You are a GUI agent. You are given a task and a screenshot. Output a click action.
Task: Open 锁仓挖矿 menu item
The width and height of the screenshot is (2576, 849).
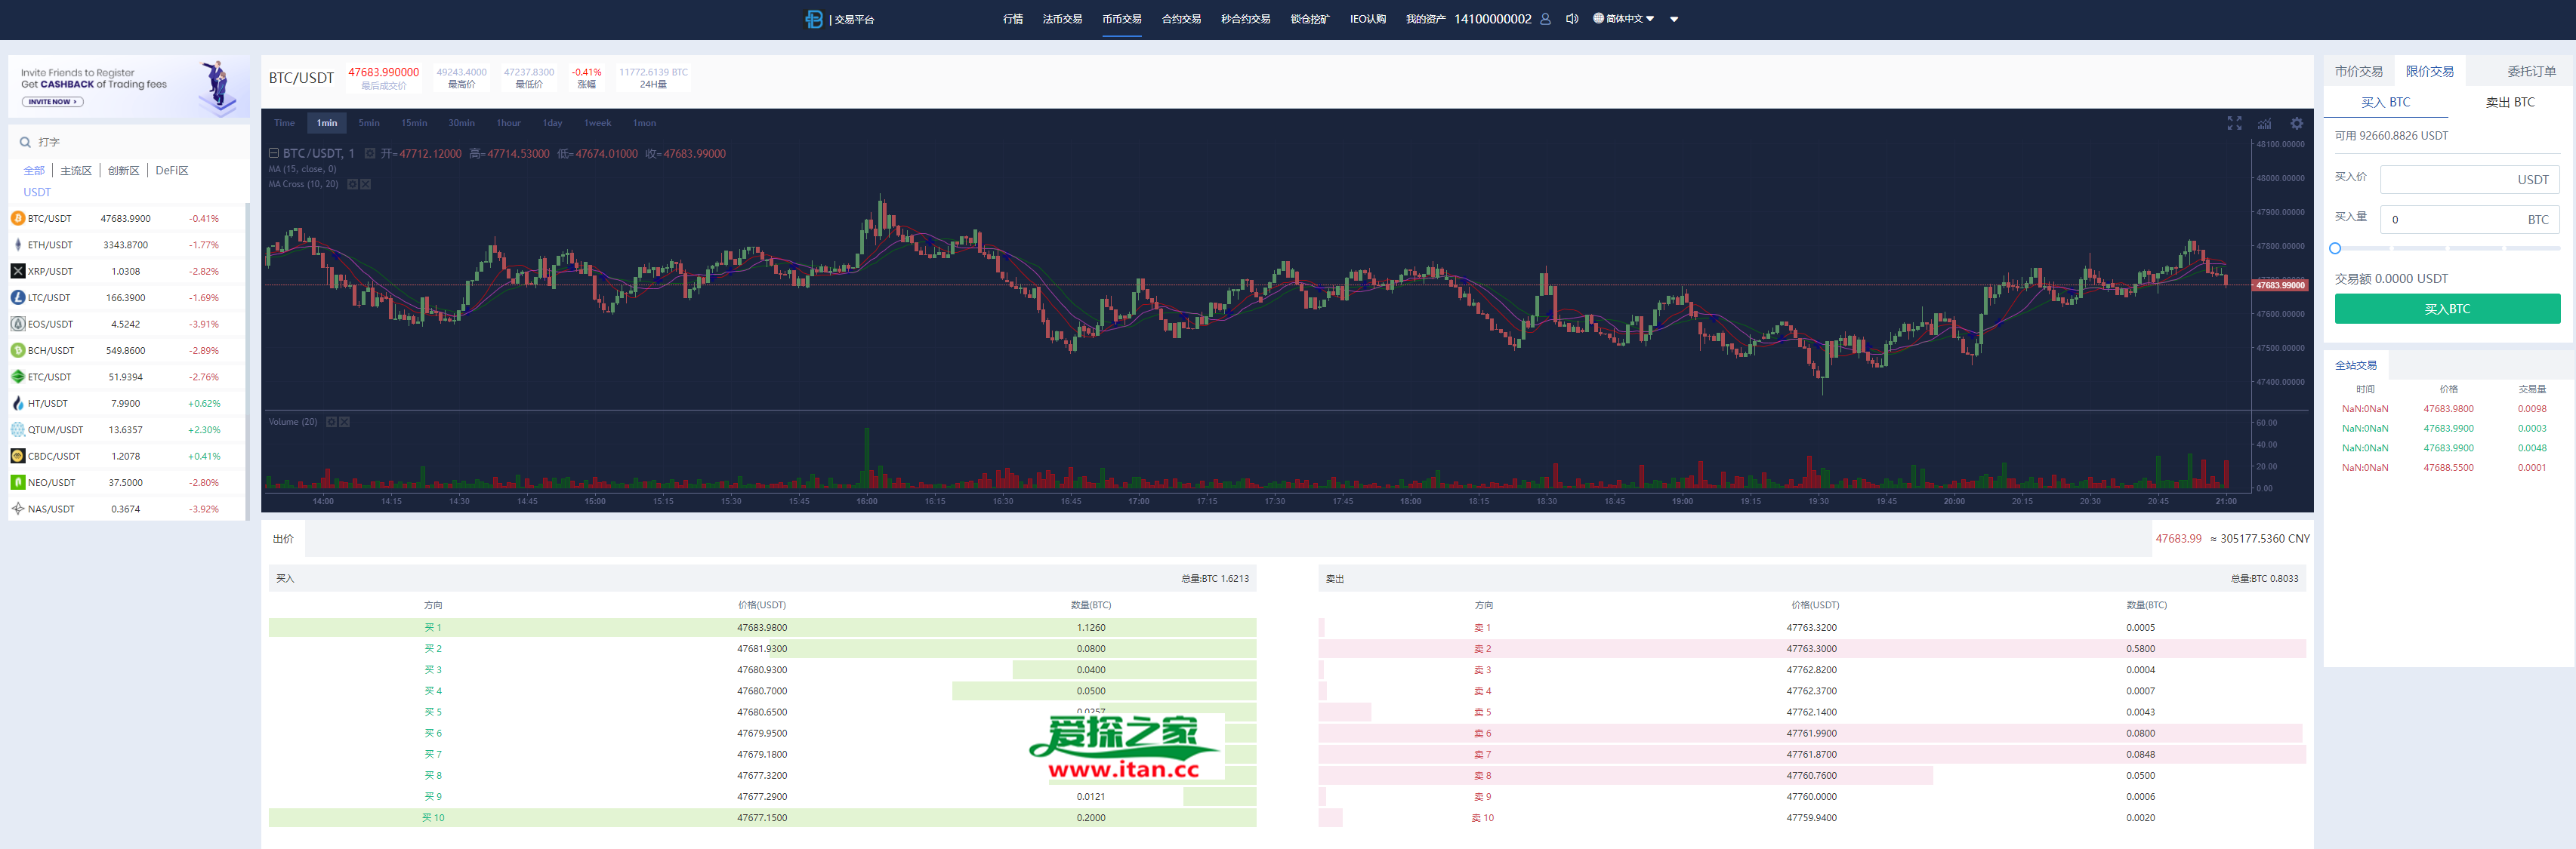[1310, 19]
